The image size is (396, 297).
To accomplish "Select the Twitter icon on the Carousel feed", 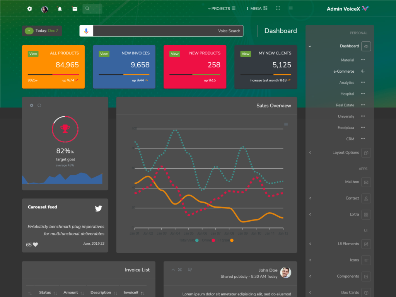I will click(99, 208).
